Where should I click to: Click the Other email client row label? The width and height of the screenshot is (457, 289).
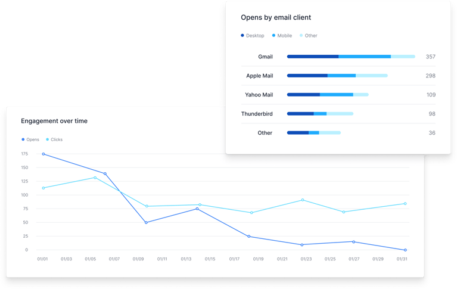(265, 133)
